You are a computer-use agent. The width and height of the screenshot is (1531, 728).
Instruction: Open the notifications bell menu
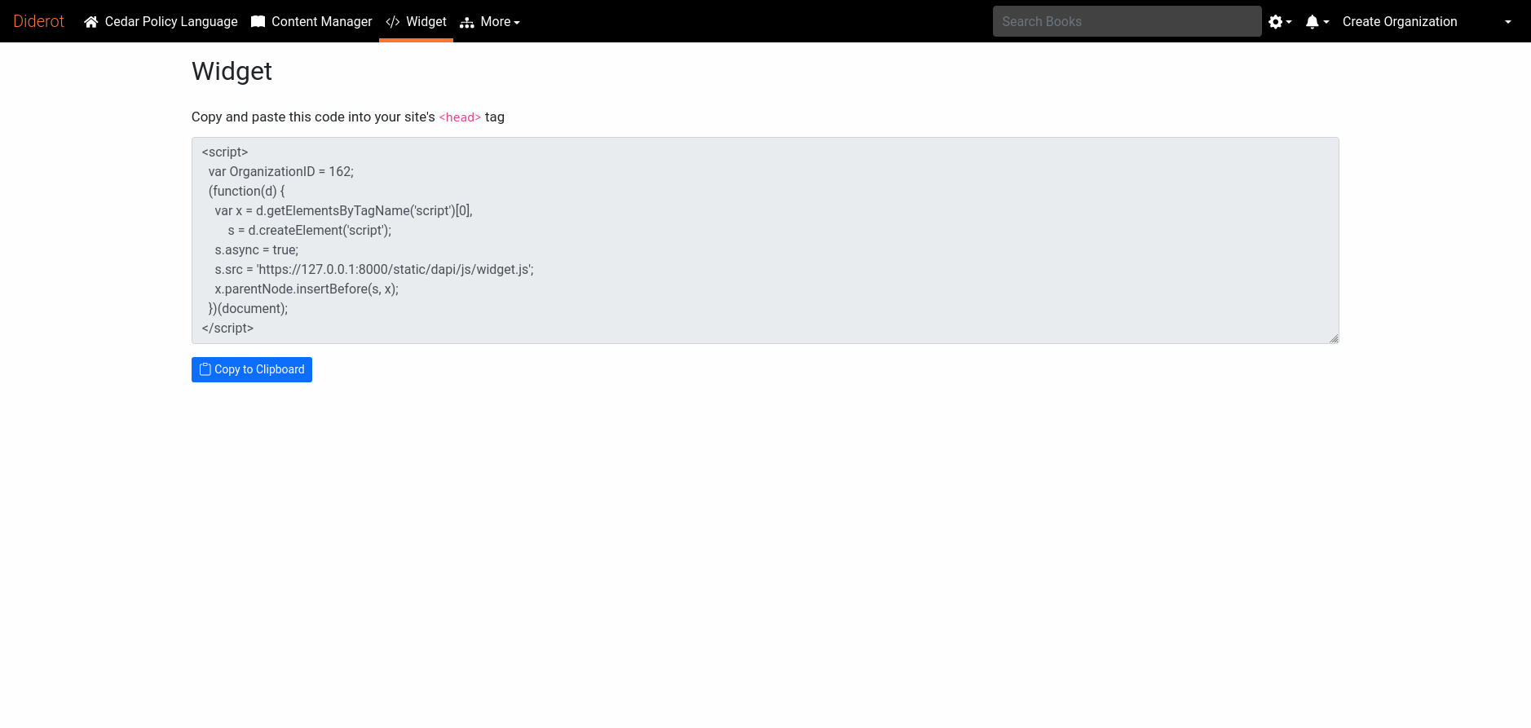pyautogui.click(x=1317, y=22)
